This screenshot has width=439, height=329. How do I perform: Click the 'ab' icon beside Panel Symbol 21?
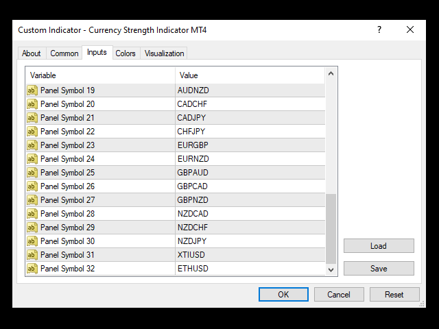32,118
